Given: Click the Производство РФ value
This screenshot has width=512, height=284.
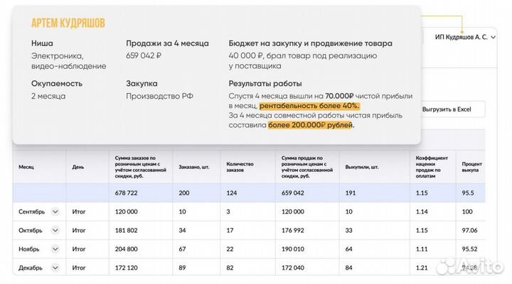Looking at the screenshot, I should [x=160, y=96].
